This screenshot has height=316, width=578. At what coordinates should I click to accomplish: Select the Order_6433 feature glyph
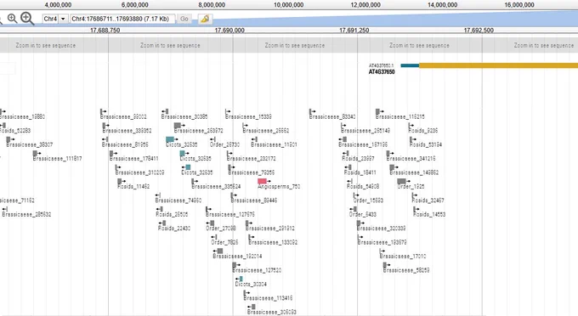355,209
